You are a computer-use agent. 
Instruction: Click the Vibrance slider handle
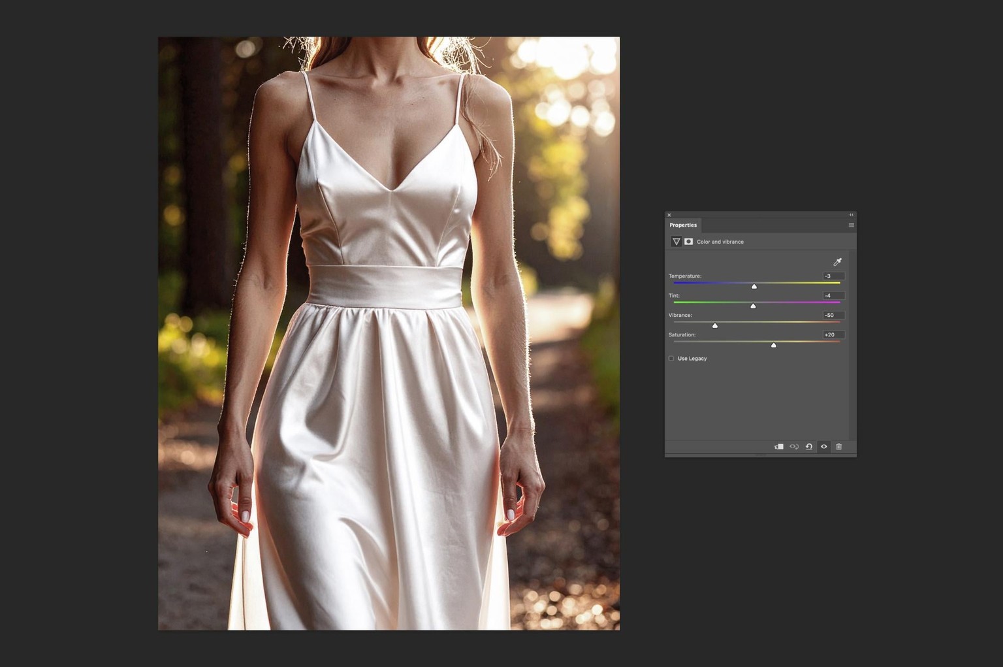[x=715, y=325]
